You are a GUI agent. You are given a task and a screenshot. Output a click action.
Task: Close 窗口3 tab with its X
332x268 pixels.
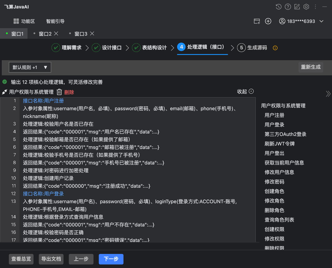click(92, 34)
